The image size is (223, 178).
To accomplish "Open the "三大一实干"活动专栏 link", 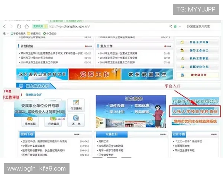I will 188,141.
